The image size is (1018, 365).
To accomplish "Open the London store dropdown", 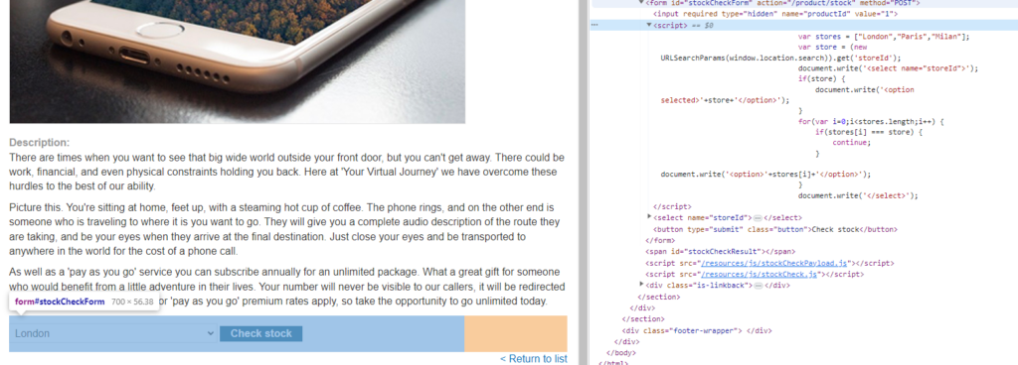I will coord(113,333).
